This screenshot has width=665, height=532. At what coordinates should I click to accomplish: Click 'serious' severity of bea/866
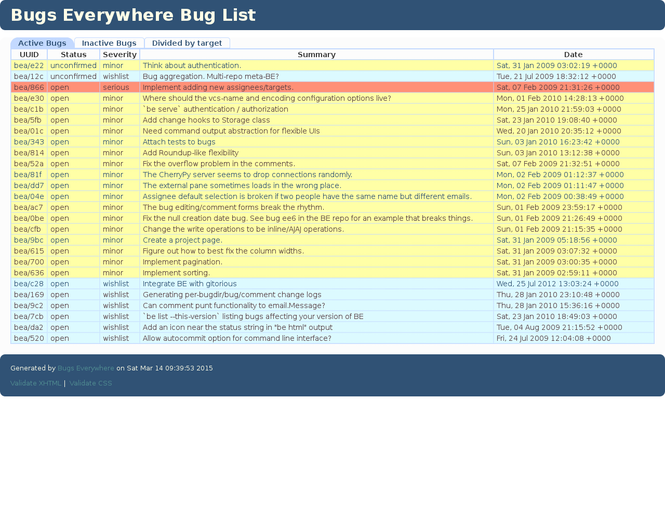click(116, 87)
